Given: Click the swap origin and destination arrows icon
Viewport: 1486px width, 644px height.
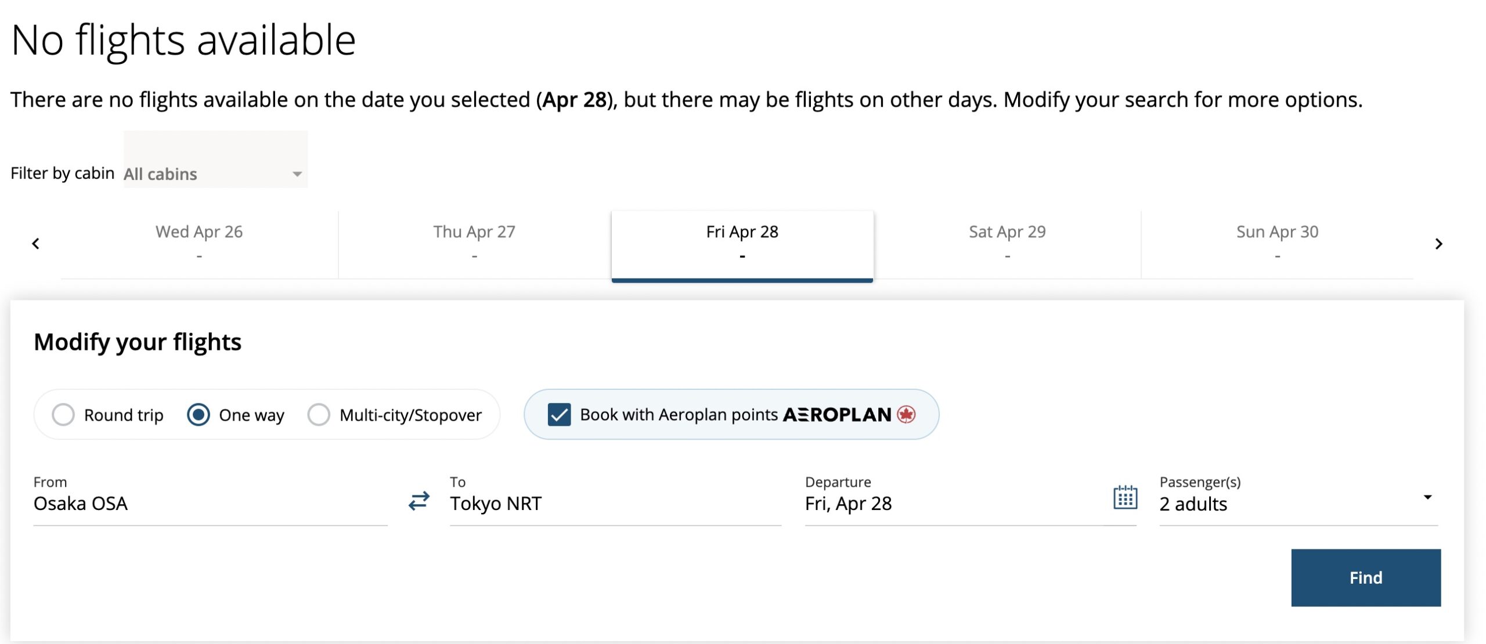Looking at the screenshot, I should pyautogui.click(x=419, y=500).
